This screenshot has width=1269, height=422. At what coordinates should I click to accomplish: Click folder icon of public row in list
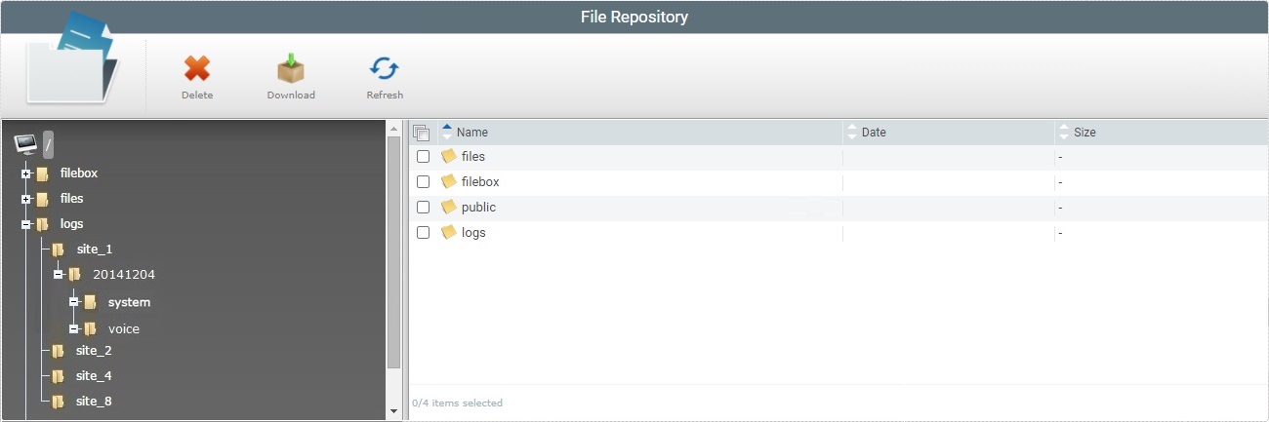pyautogui.click(x=449, y=207)
